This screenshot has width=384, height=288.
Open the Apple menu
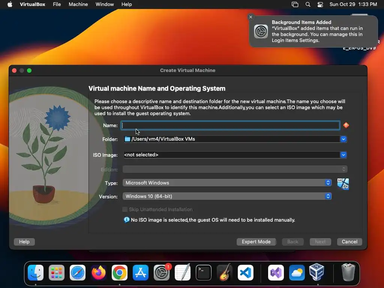click(x=10, y=4)
